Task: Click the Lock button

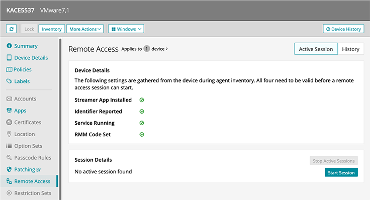Action: [29, 29]
